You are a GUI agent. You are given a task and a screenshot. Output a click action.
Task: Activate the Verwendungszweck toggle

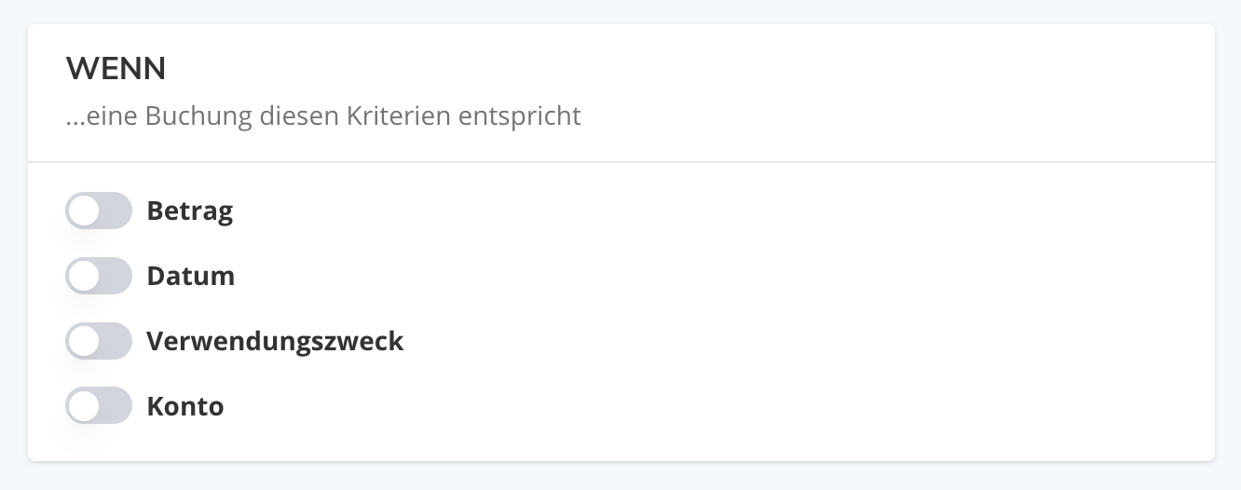(99, 342)
